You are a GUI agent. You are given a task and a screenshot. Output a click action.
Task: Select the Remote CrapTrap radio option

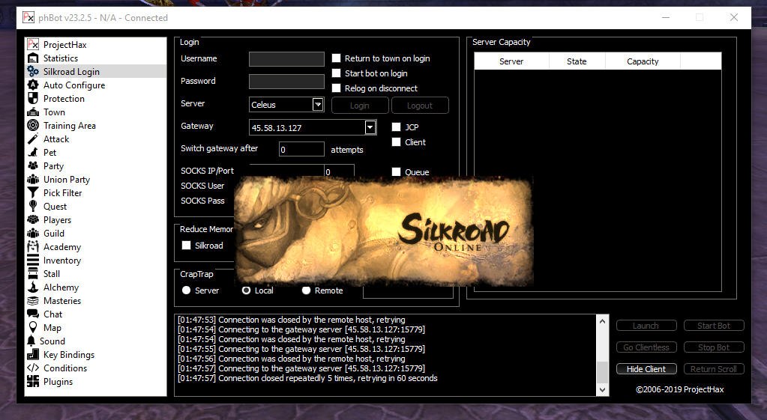[306, 290]
